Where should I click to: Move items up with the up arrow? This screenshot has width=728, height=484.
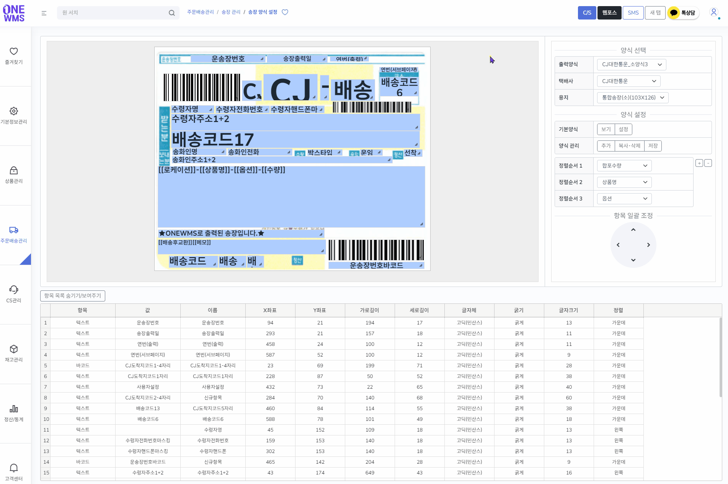[x=633, y=230]
